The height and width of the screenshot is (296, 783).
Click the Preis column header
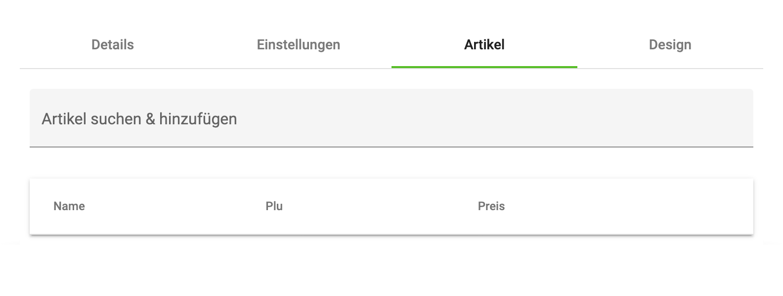coord(491,206)
